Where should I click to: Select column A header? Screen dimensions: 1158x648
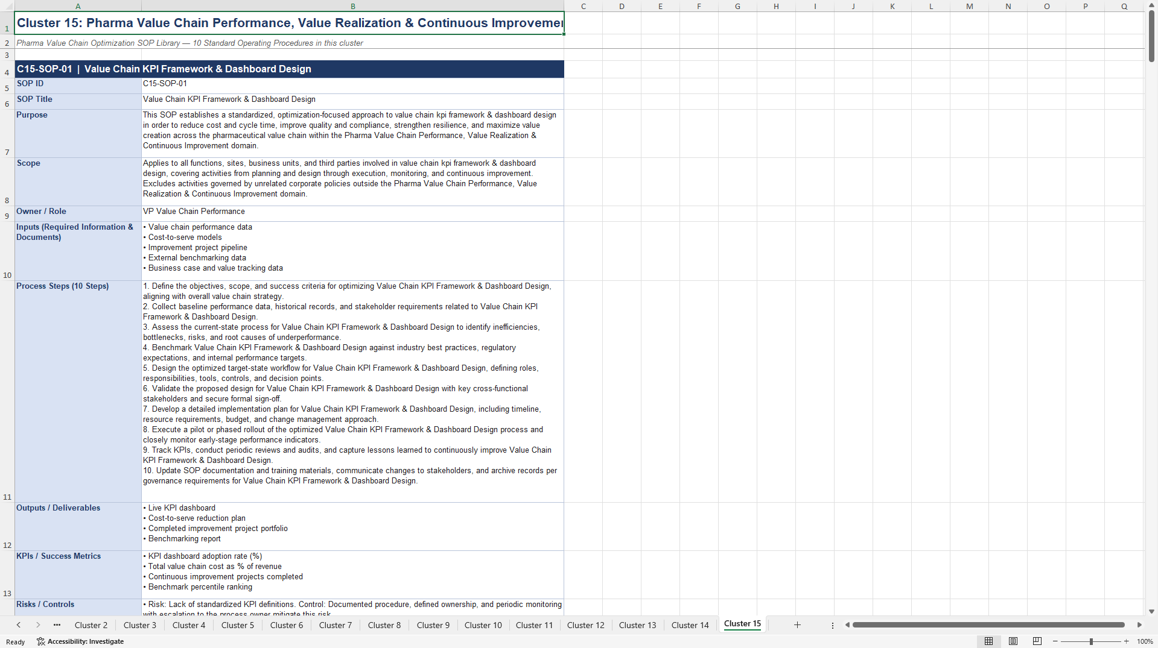tap(78, 6)
